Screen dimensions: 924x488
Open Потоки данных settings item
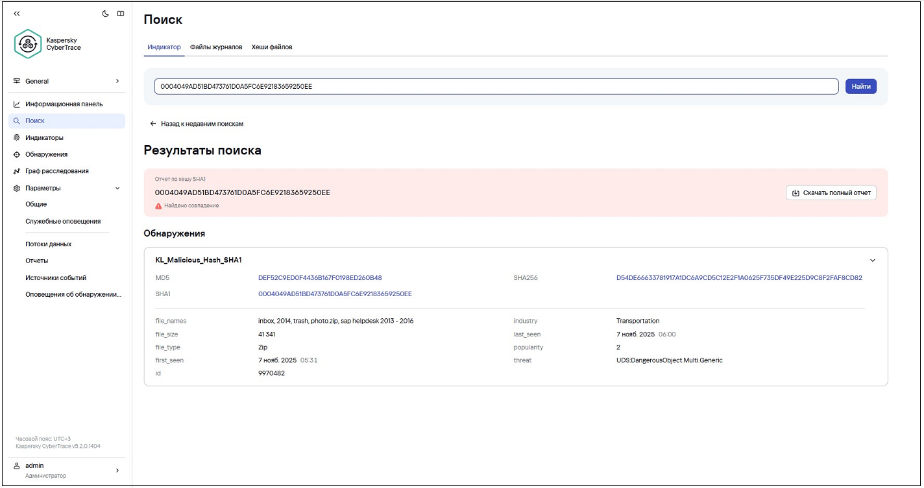click(49, 244)
